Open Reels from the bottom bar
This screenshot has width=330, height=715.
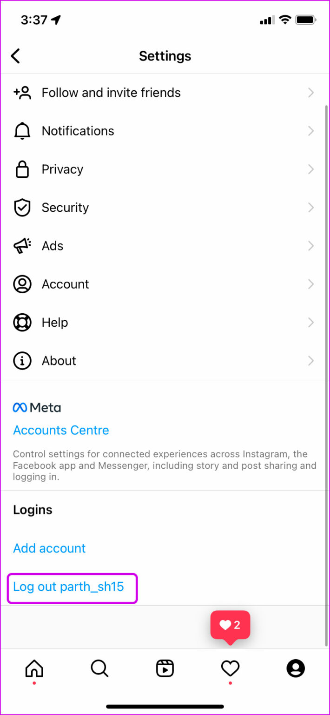[x=165, y=668]
